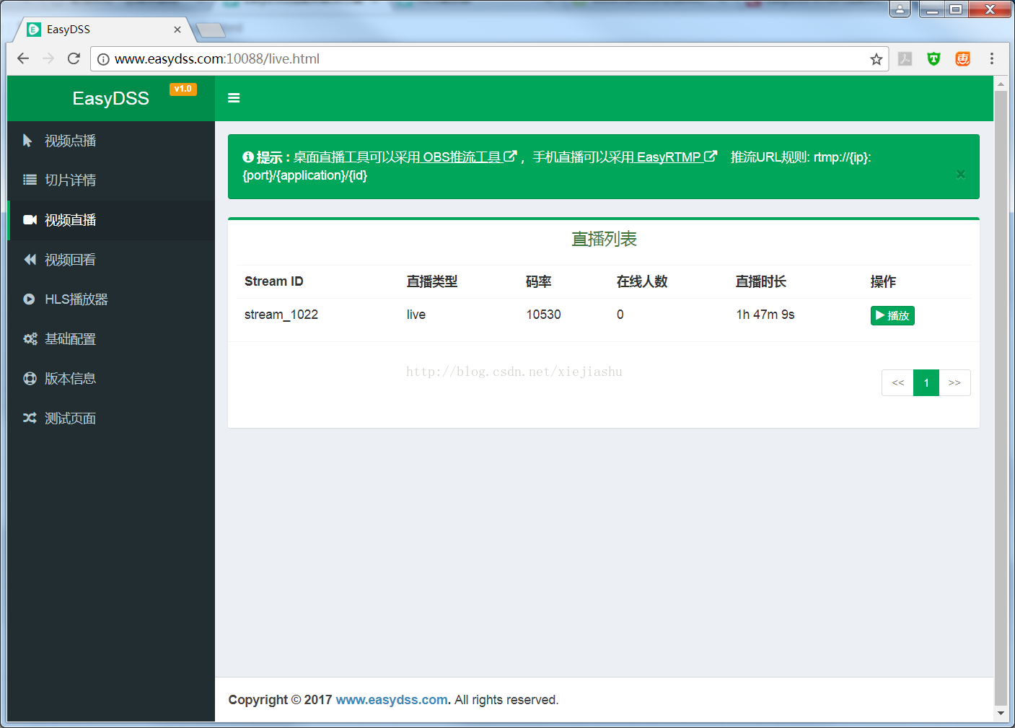Select page 1 in pagination
This screenshot has height=728, width=1015.
pos(926,383)
